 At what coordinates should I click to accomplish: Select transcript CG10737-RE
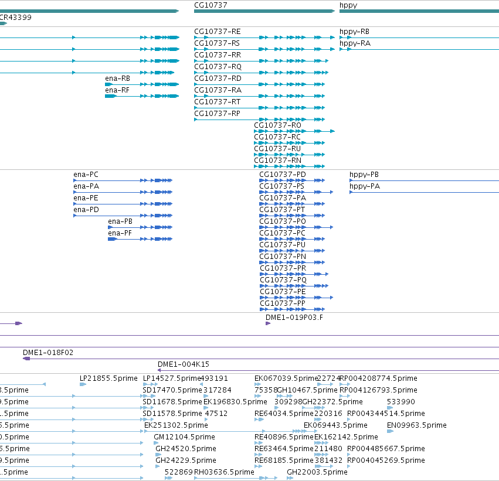[x=218, y=32]
